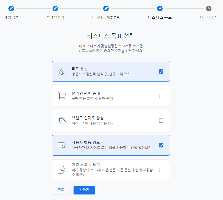Click the 리드 생성 card title
223x200 pixels.
coord(80,69)
